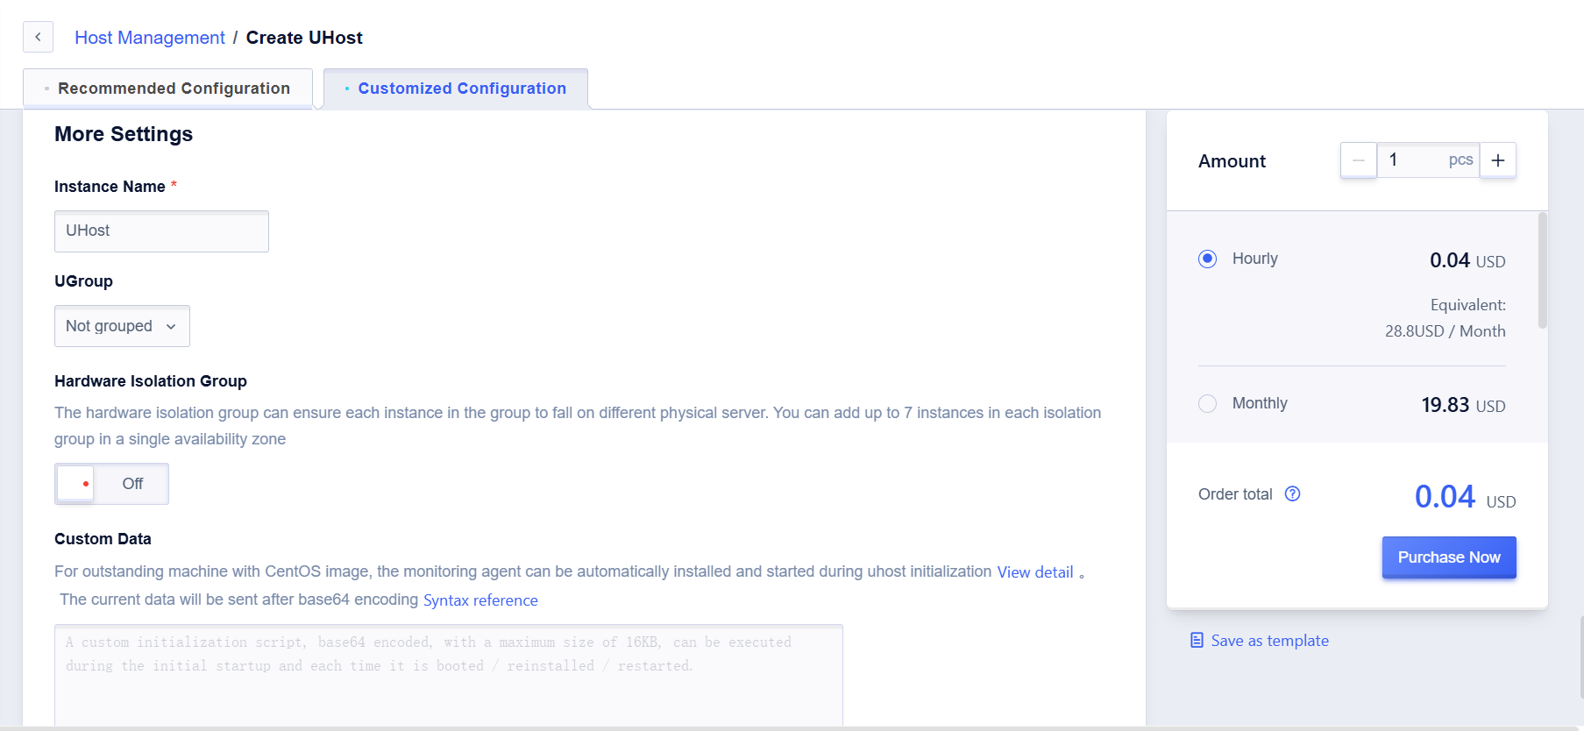Go to Host Management breadcrumb
Viewport: 1584px width, 731px height.
pos(150,38)
